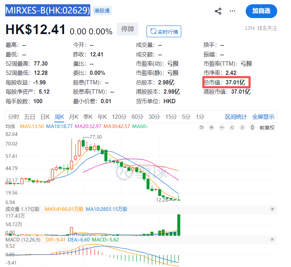This screenshot has height=267, width=291.
Task: Click the chart reset (undo arrow) icon
Action: [201, 127]
